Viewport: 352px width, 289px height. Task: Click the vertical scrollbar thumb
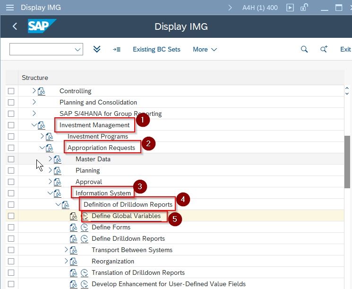click(x=347, y=162)
